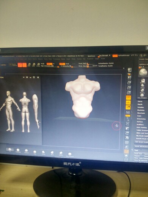Select the Magnify brush in Brush palette
148x197 pixels.
(x=142, y=91)
